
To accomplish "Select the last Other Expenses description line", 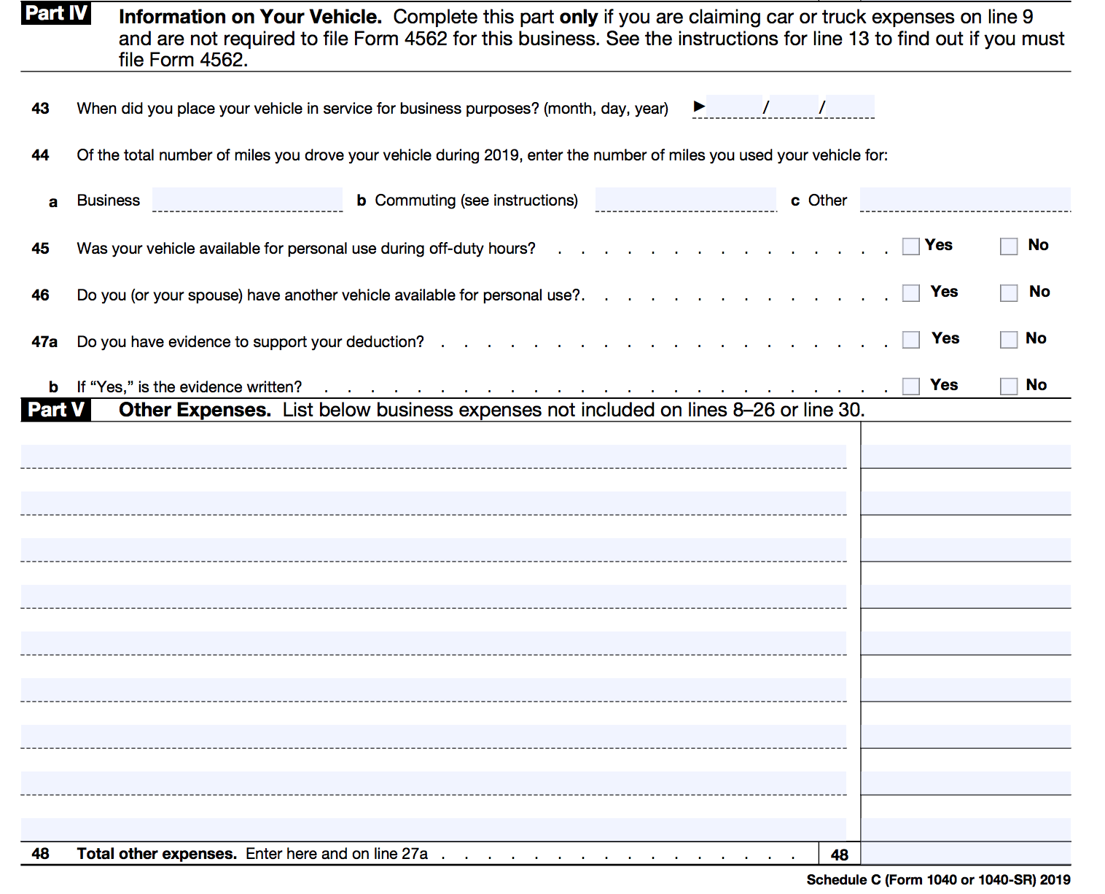I will [x=434, y=829].
